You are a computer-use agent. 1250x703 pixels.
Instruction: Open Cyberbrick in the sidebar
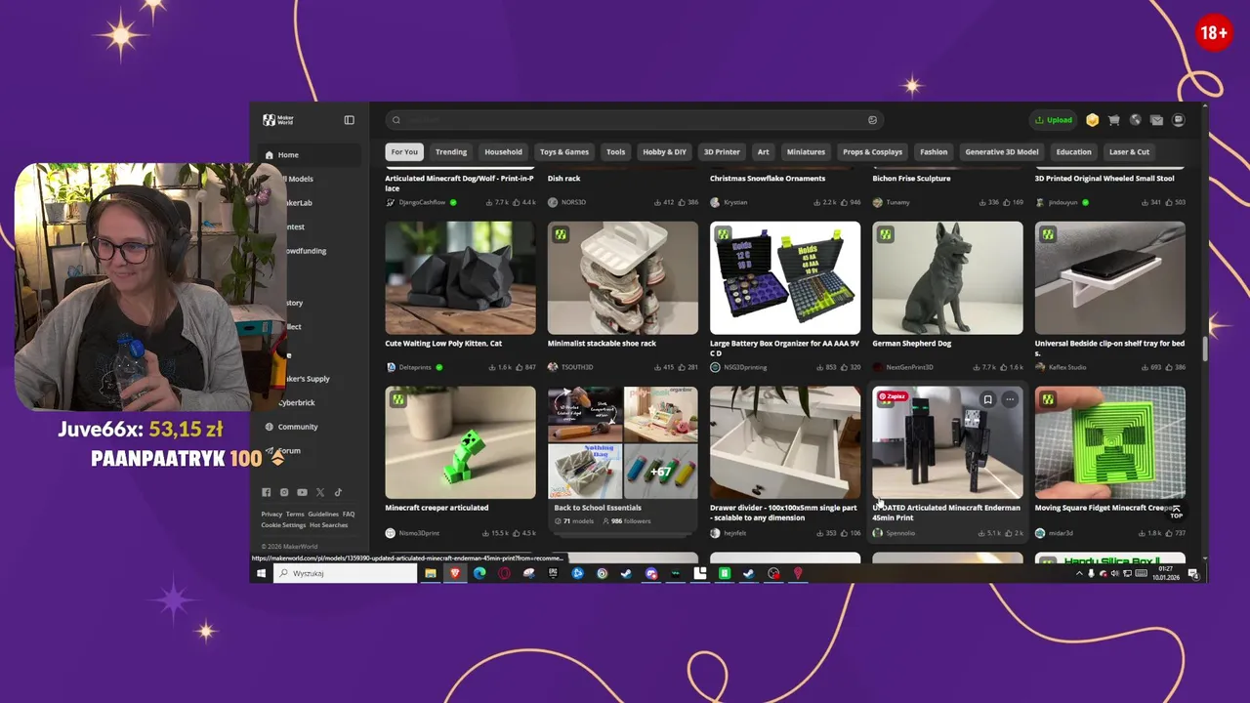(x=297, y=402)
